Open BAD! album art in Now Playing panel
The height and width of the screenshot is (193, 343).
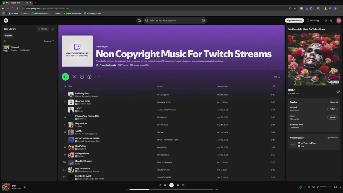coord(314,59)
